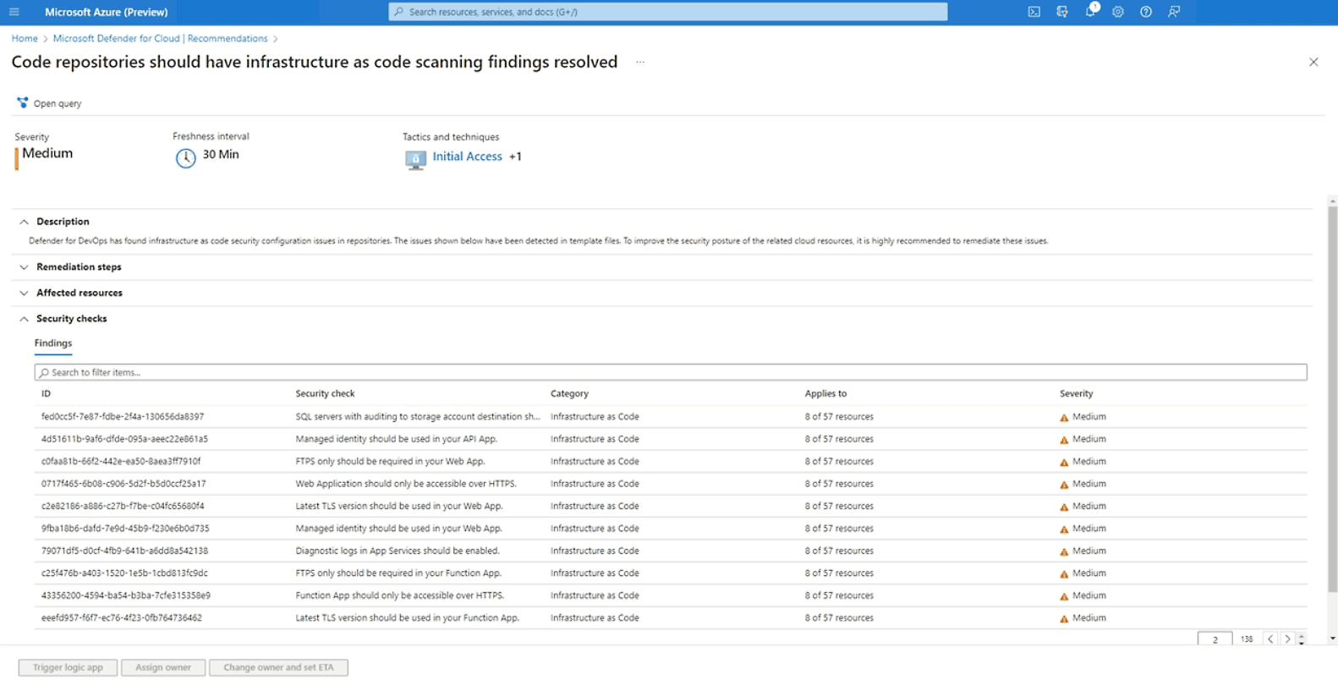Close the recommendation blade
Screen dimensions: 1338x680
click(x=1313, y=62)
